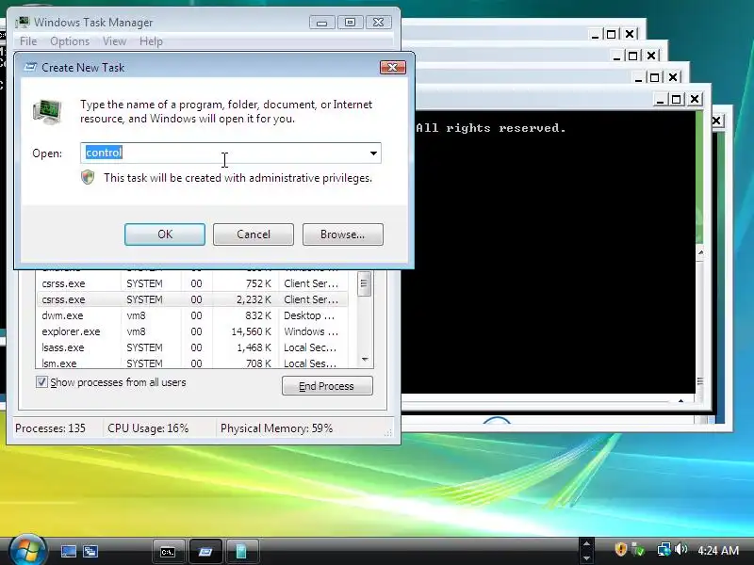Close the rearmost stacked window at top
Viewport: 754px width, 565px height.
[x=630, y=34]
